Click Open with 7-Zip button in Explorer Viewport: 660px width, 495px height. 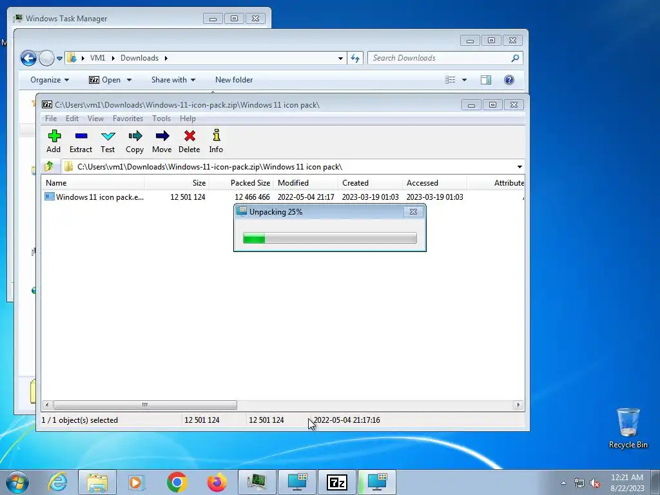click(x=105, y=80)
